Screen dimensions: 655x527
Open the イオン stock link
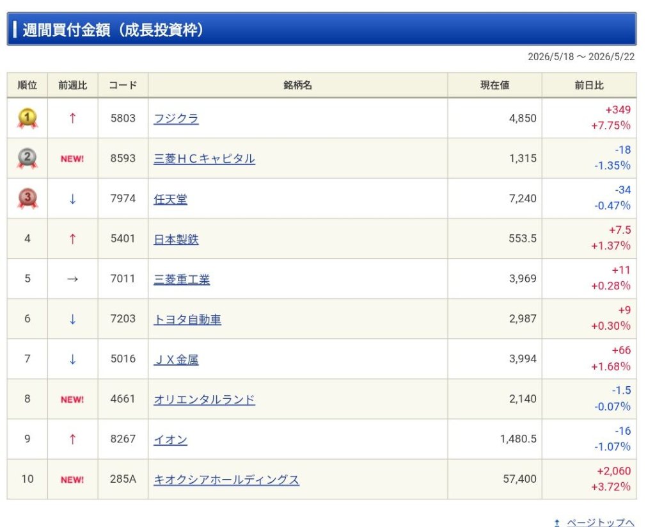point(170,439)
